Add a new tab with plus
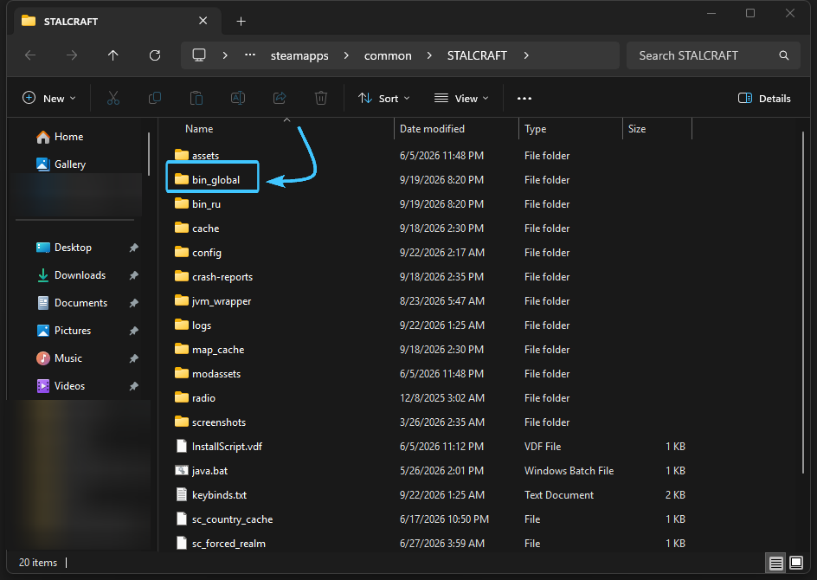 click(241, 22)
